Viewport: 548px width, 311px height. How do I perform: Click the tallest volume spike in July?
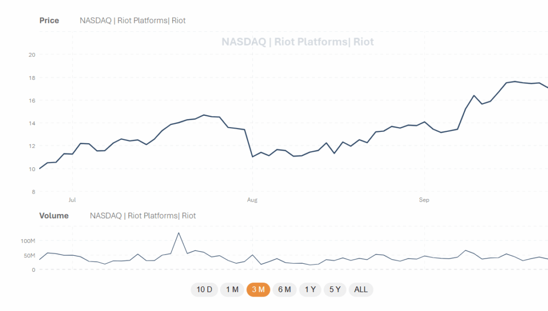pos(178,233)
